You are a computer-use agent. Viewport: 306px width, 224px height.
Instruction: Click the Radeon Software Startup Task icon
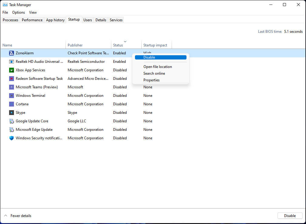pos(12,79)
